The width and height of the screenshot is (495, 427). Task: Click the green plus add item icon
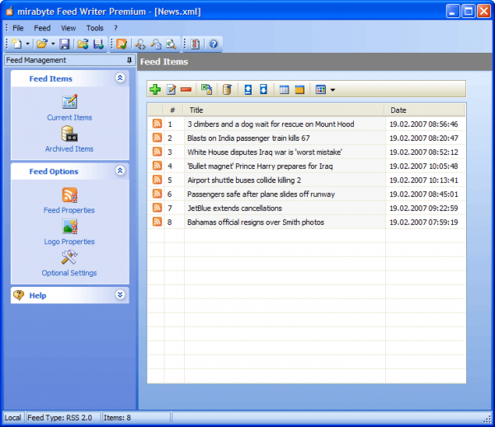click(x=155, y=90)
